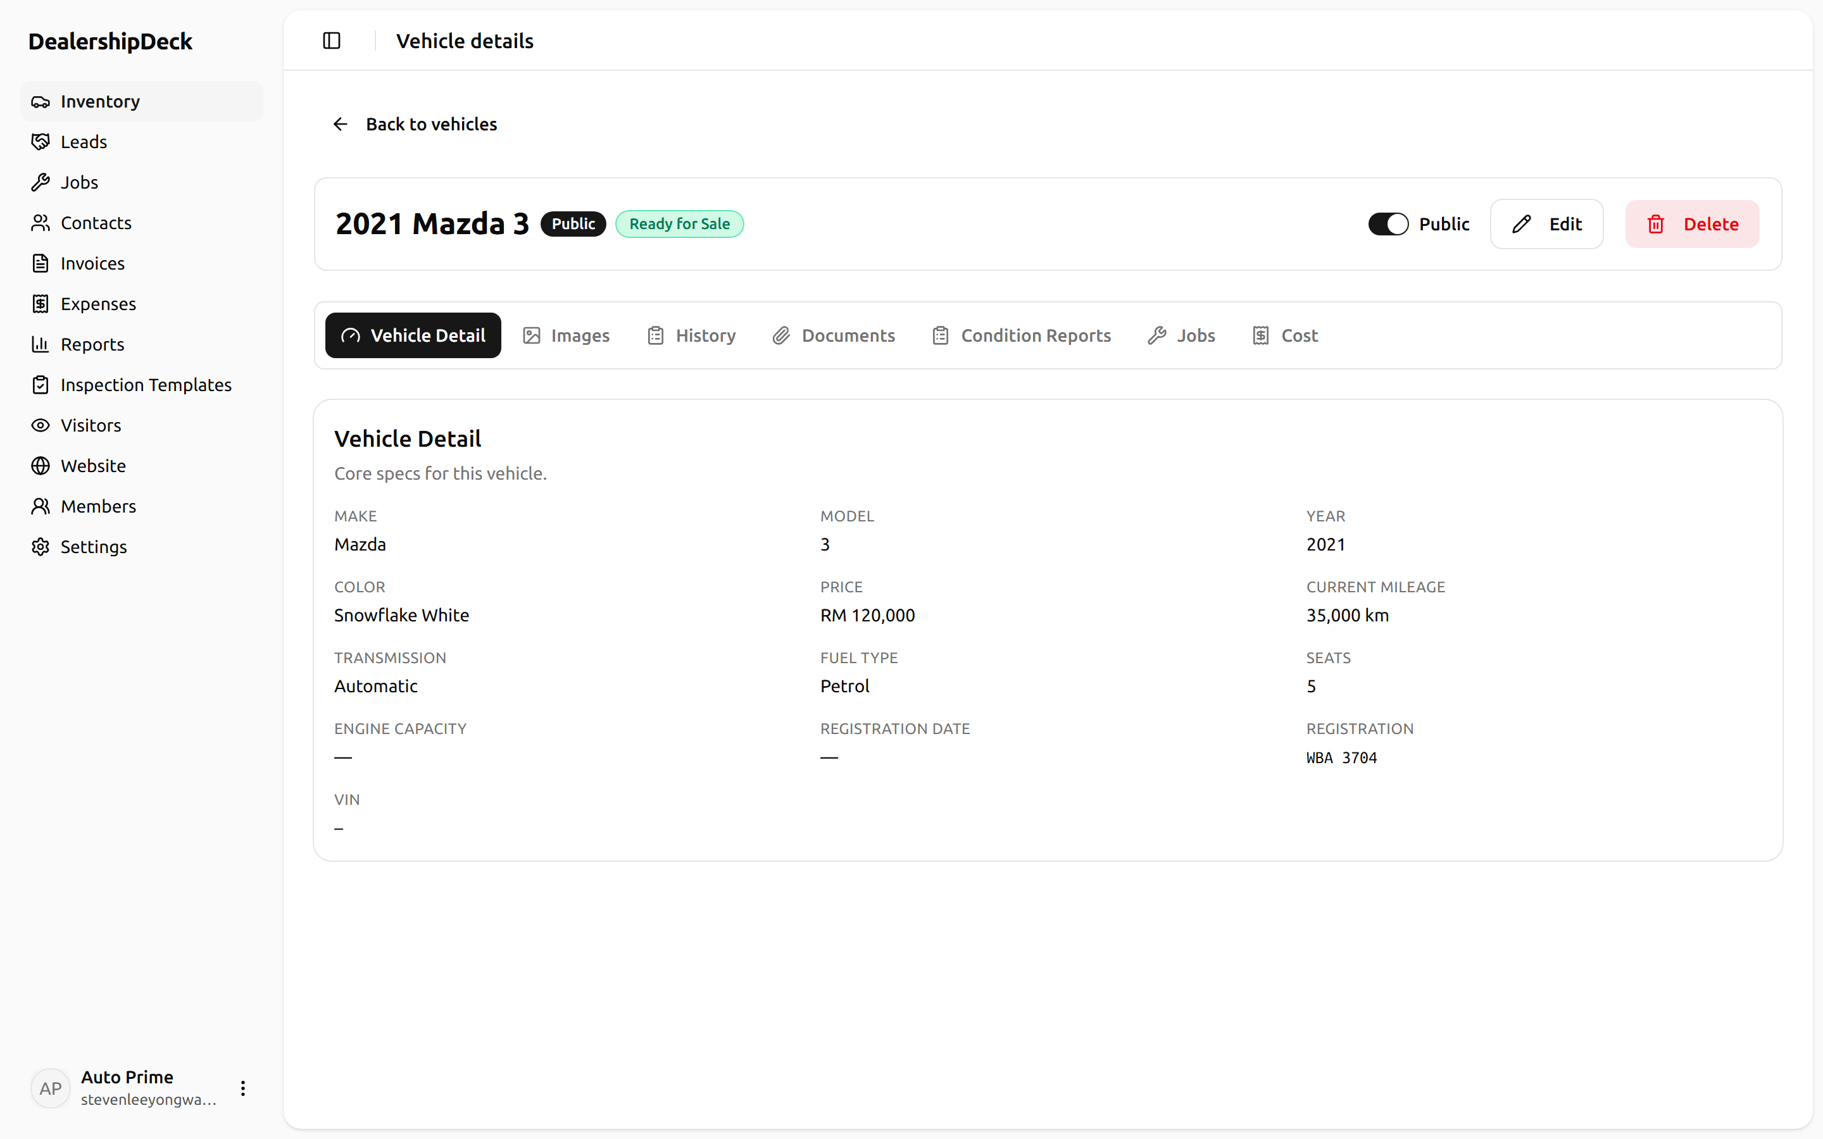This screenshot has height=1139, width=1823.
Task: Go back via Back to vehicles link
Action: pyautogui.click(x=415, y=124)
